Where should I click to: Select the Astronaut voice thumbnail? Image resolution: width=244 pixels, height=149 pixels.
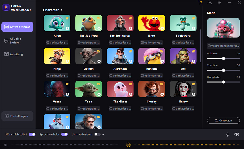[x=120, y=56]
